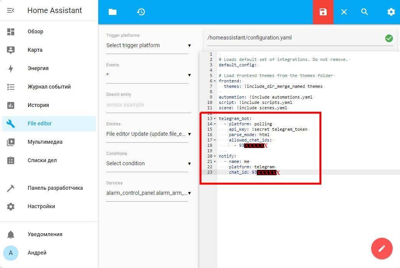
Task: Click the Search entity input field
Action: tap(149, 105)
